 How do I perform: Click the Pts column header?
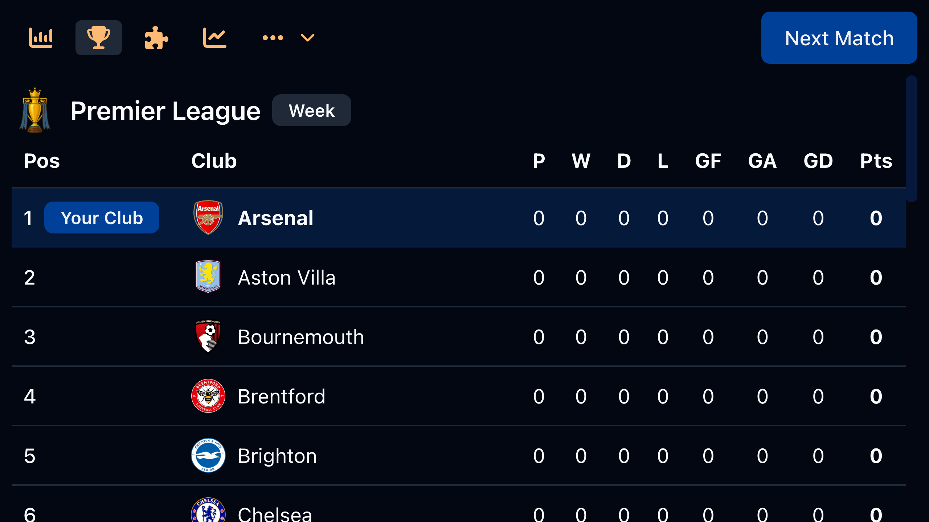[x=876, y=161]
